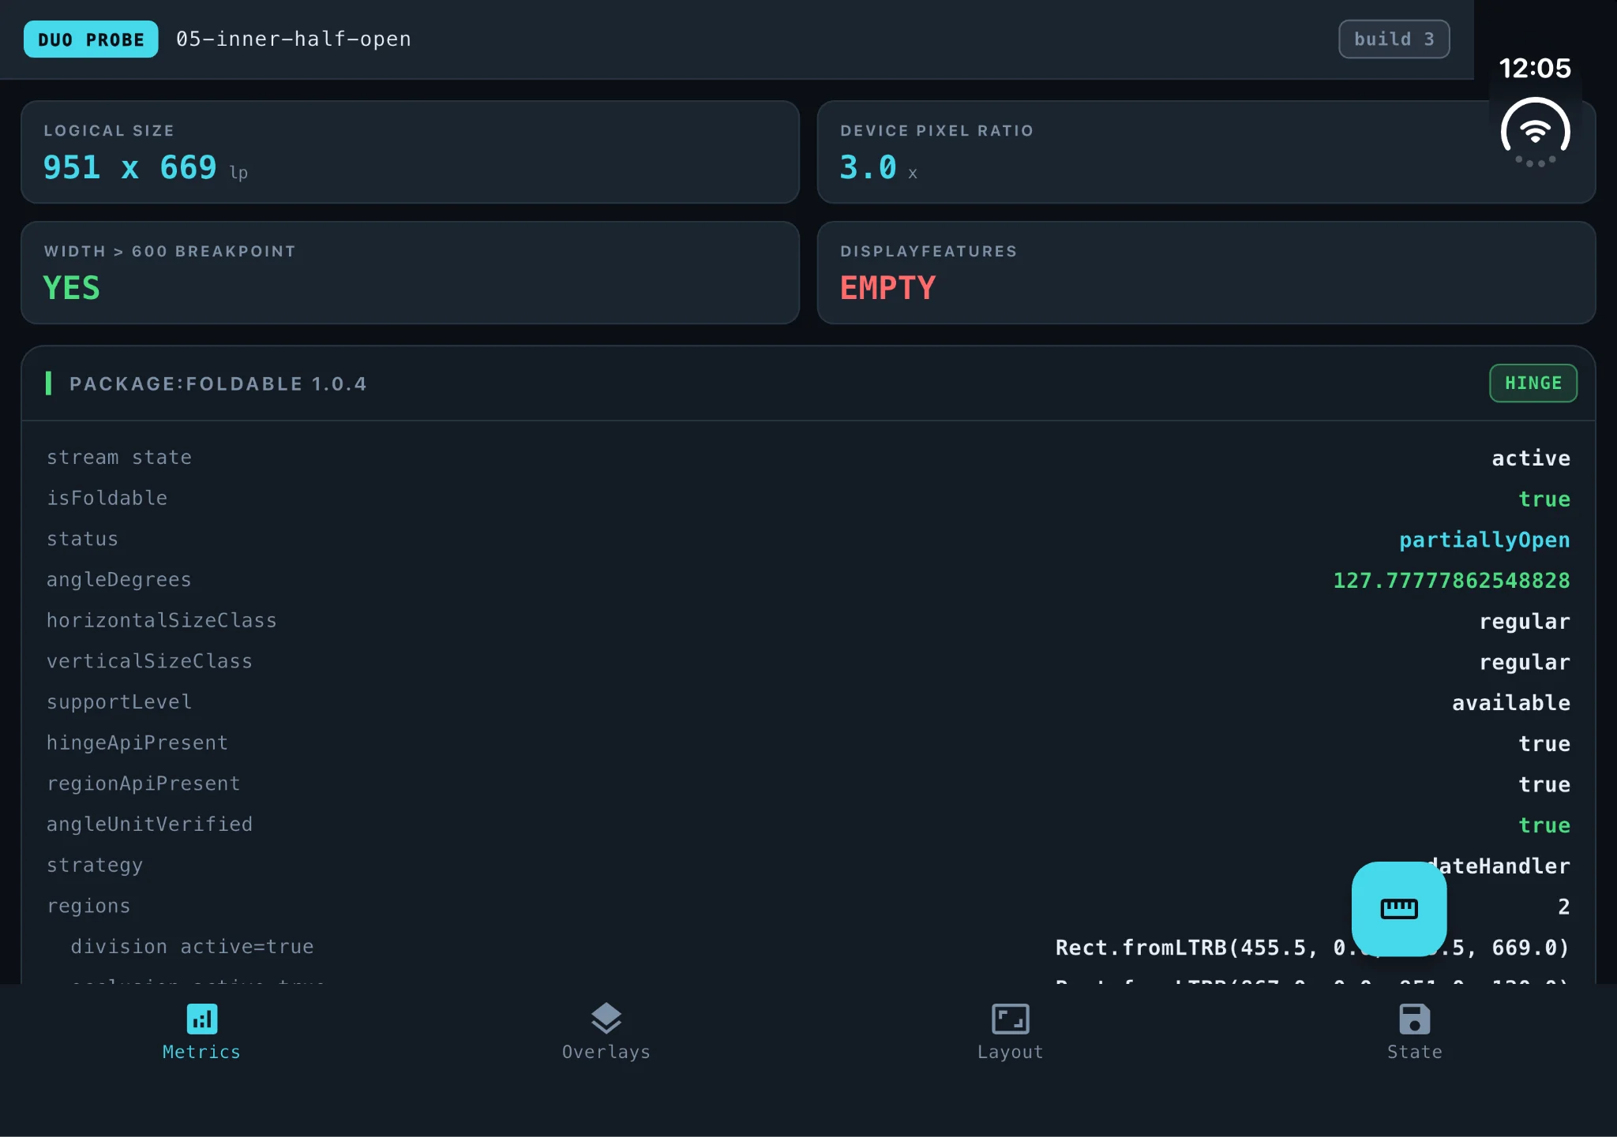The width and height of the screenshot is (1617, 1137).
Task: Select the isFoldable row label
Action: [x=107, y=499]
